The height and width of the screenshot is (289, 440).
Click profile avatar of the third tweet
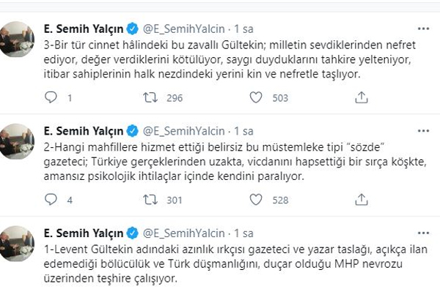tap(17, 244)
